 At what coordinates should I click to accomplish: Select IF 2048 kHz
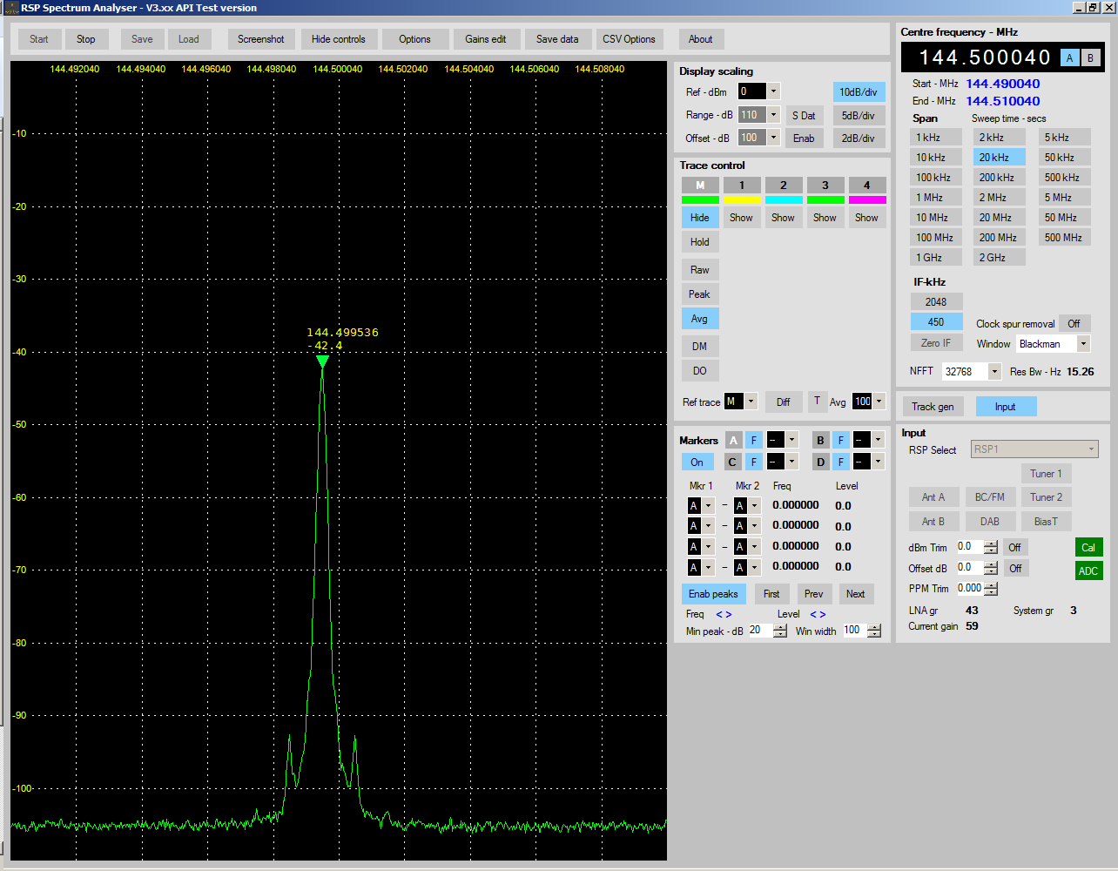[936, 302]
